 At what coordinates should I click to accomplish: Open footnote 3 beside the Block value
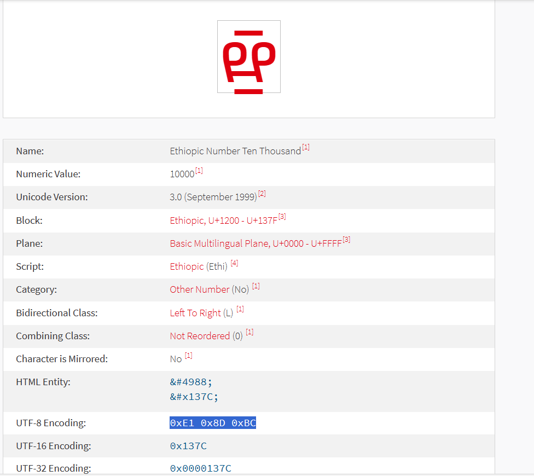[x=282, y=217]
